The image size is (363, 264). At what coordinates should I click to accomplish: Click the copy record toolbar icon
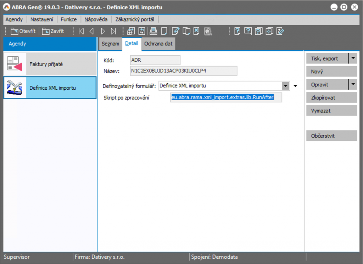click(x=186, y=31)
